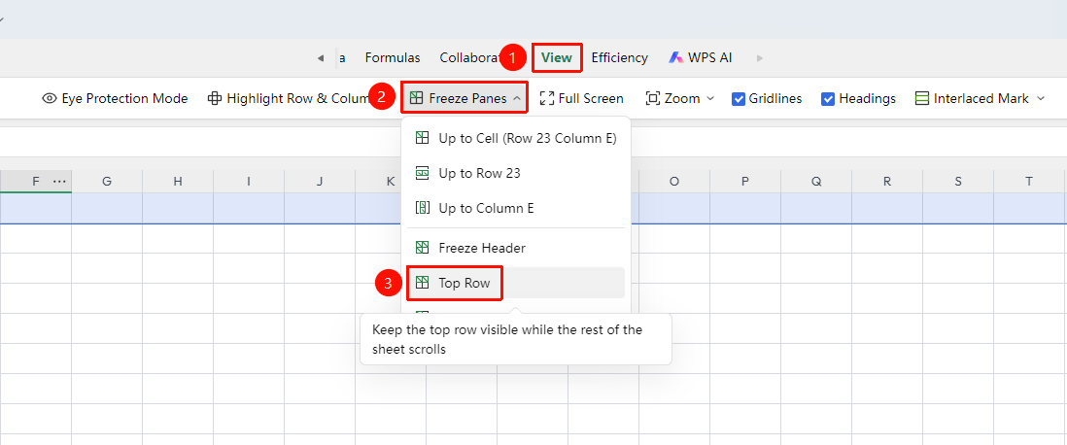Viewport: 1067px width, 445px height.
Task: Open the Freeze Panes dropdown
Action: tap(465, 99)
